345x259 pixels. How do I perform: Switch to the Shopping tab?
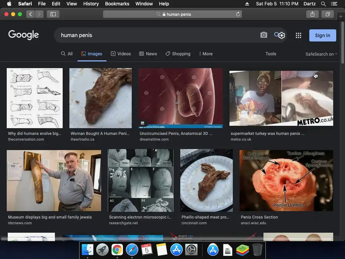178,54
